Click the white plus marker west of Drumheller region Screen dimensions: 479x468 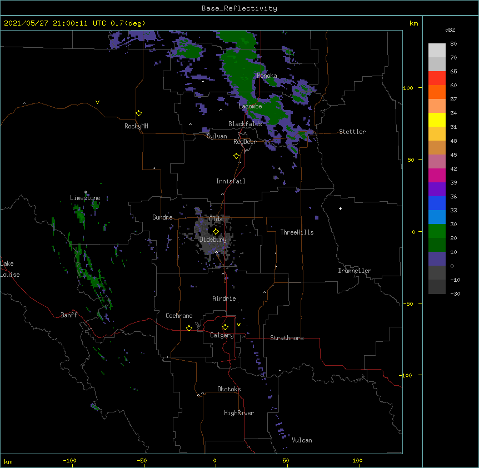340,208
